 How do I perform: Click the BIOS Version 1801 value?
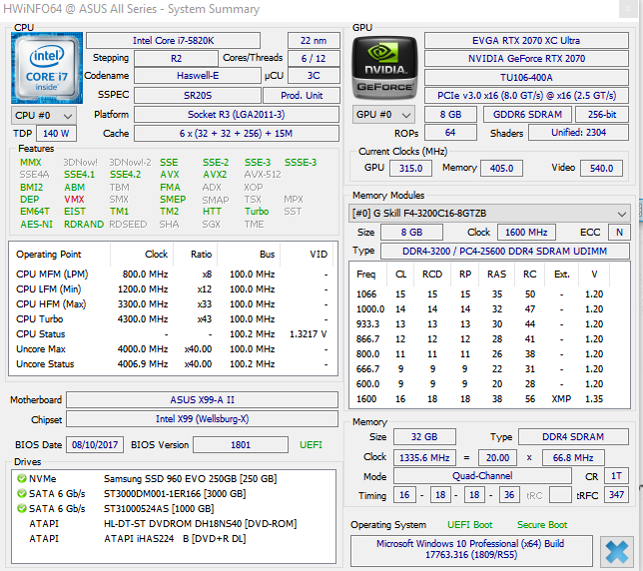click(x=241, y=445)
